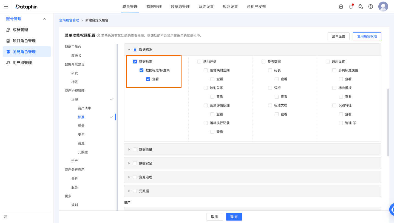Open the notification bell

pos(351,7)
